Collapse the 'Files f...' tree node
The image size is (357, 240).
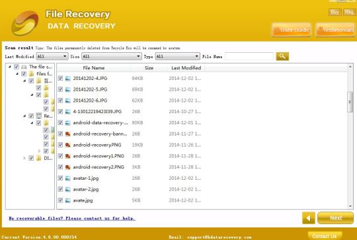pyautogui.click(x=17, y=74)
